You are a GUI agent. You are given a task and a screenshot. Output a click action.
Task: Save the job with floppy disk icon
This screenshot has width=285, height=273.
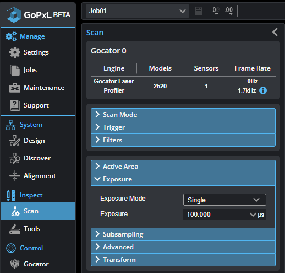click(199, 11)
